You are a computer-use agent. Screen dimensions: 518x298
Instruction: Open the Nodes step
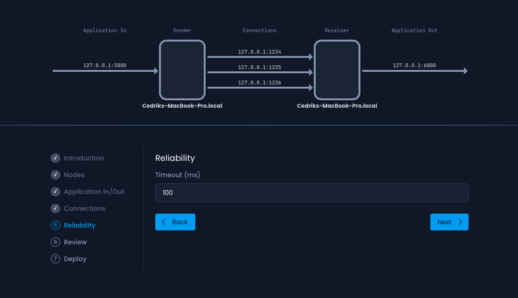pyautogui.click(x=74, y=175)
